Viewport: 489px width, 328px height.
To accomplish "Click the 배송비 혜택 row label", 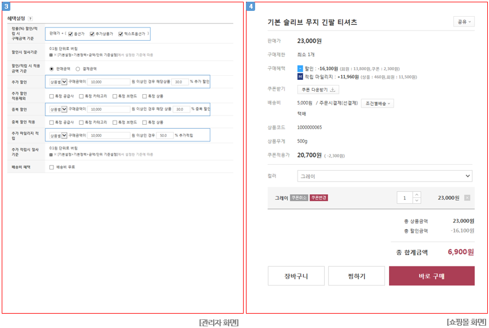I will point(21,167).
